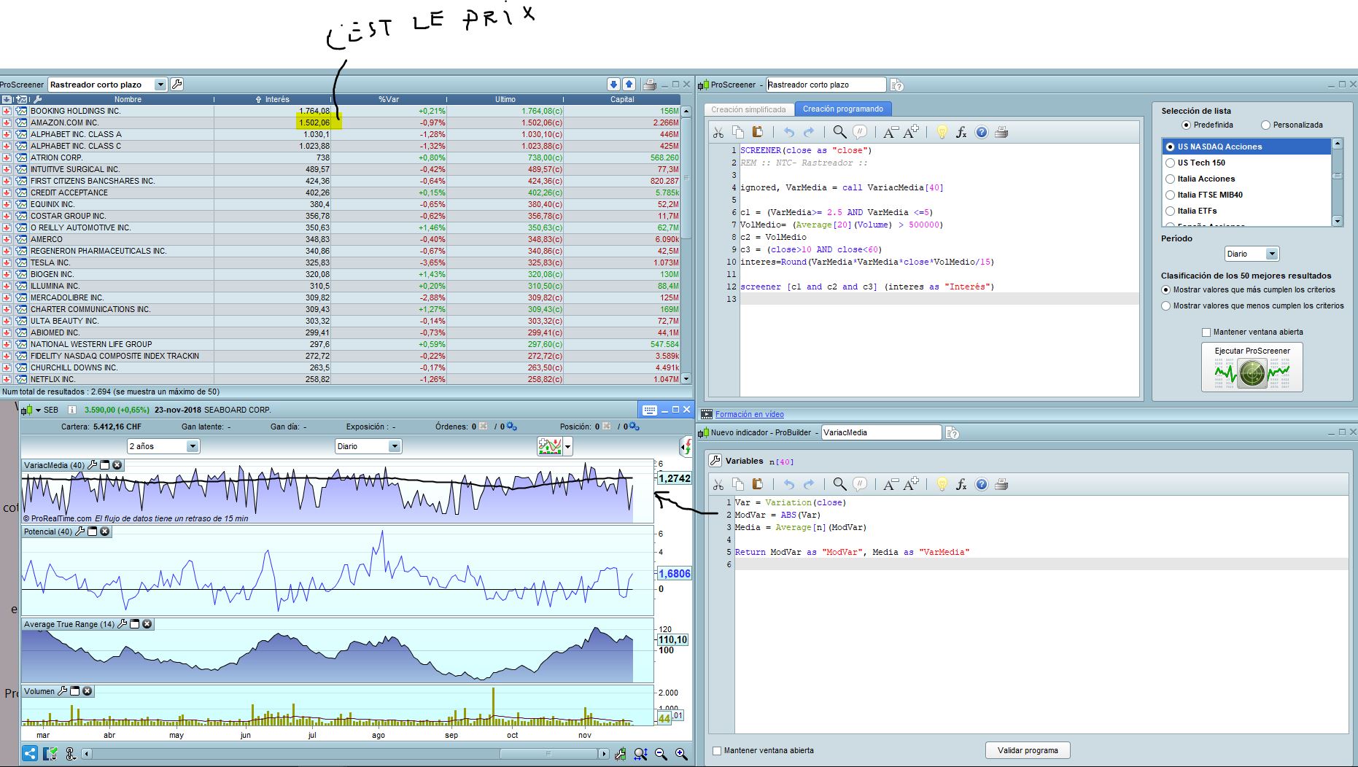1358x767 pixels.
Task: Open the fx function library in the ProScreener editor
Action: (961, 132)
